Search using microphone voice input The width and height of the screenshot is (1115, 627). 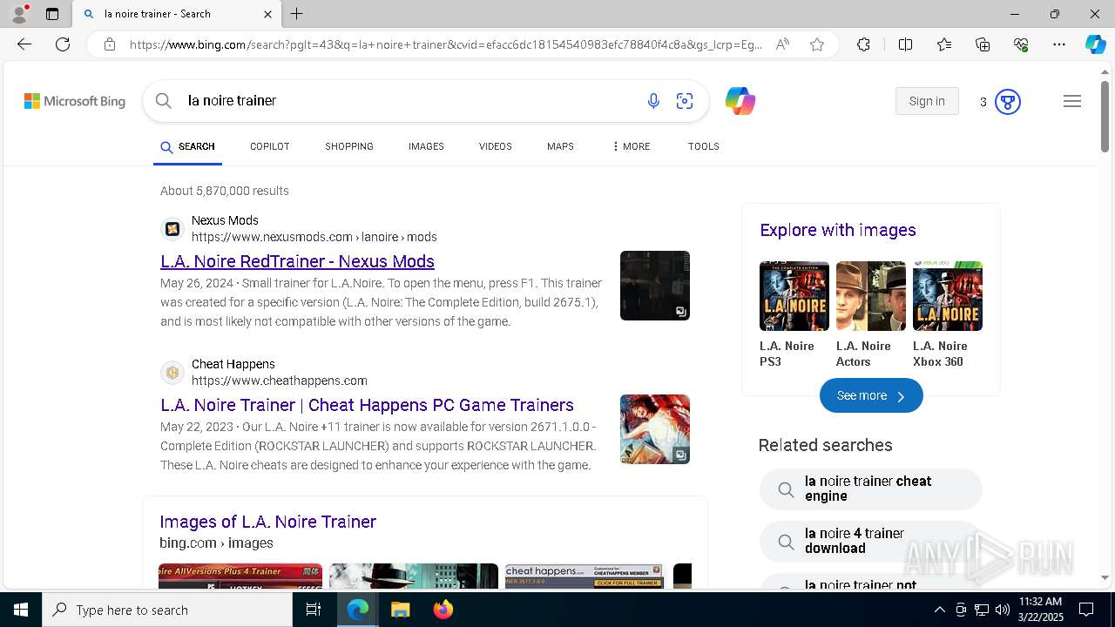click(x=653, y=102)
